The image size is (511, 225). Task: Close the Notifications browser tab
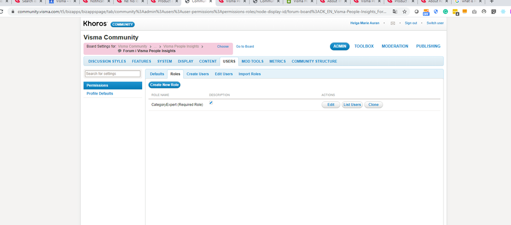108,2
